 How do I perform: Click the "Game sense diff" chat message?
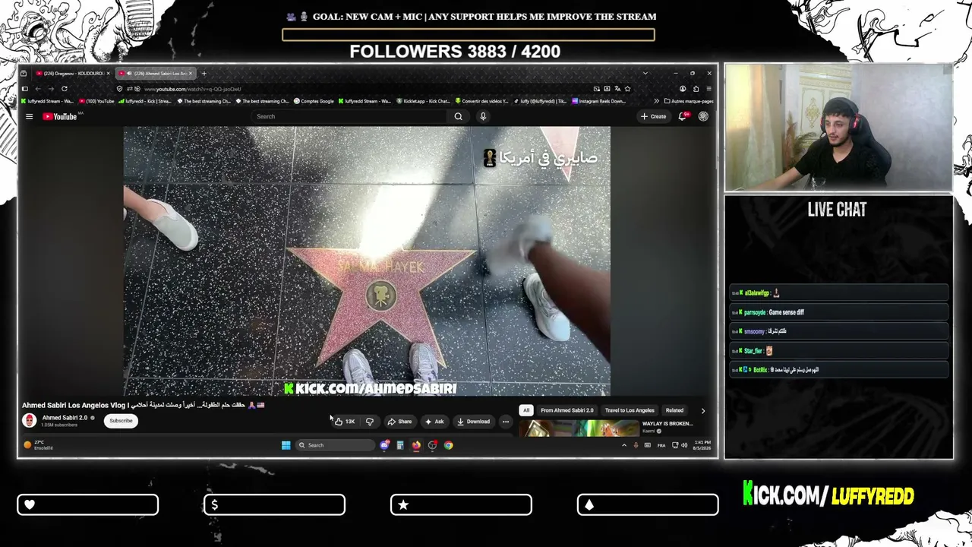839,312
